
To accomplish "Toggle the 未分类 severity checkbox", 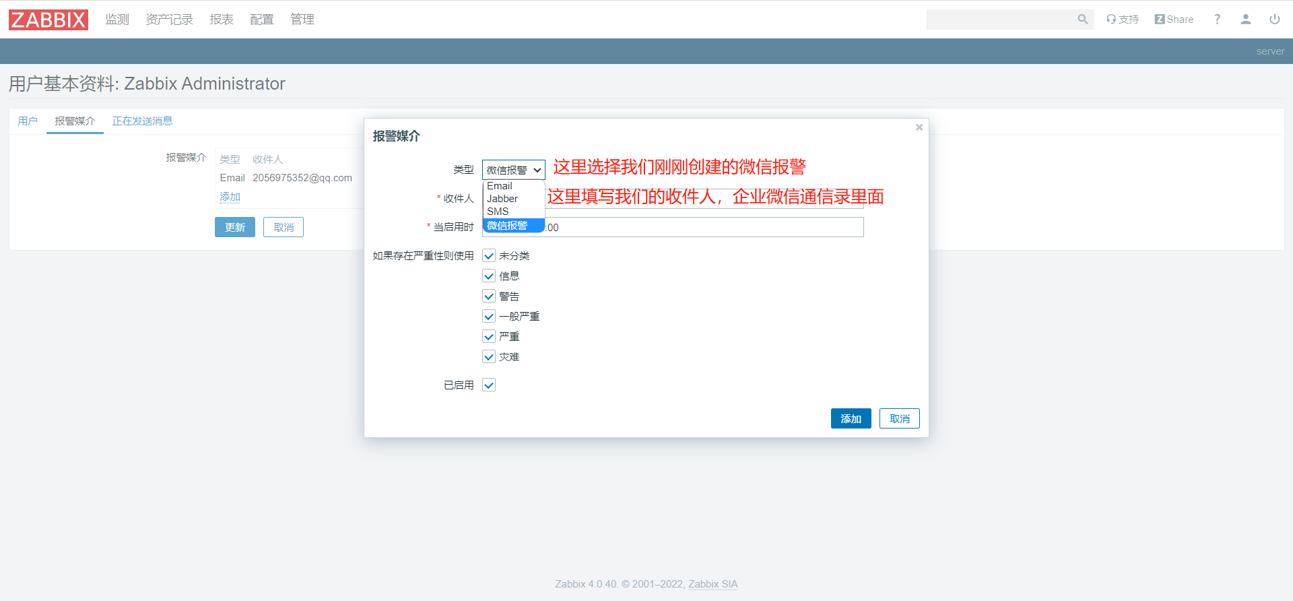I will (x=489, y=256).
